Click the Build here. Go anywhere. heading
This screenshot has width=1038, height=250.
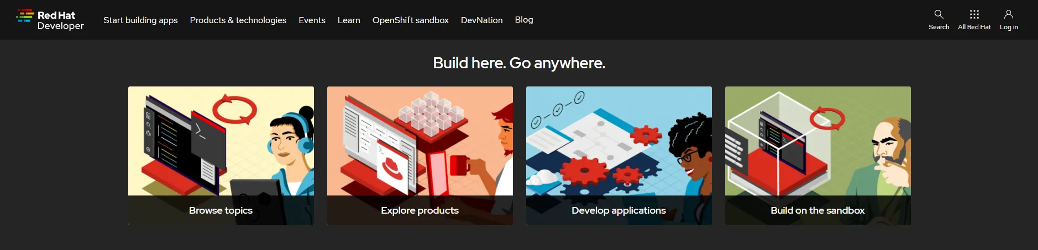[x=519, y=63]
